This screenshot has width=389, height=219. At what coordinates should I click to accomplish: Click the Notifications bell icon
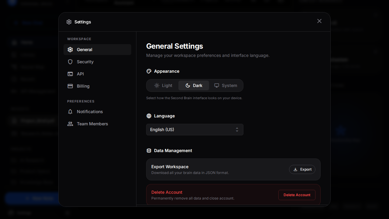(x=70, y=112)
